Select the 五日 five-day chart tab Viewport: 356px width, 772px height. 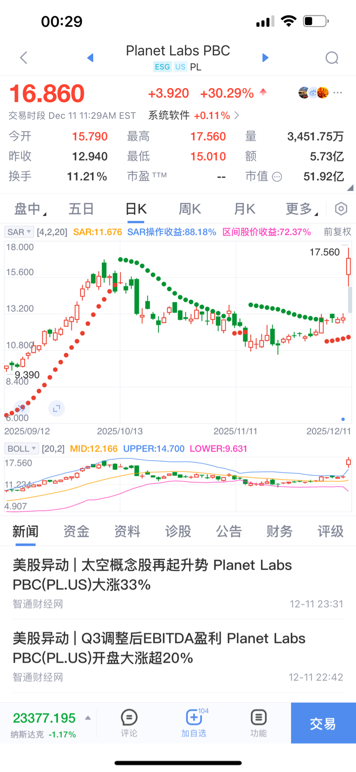[x=82, y=209]
